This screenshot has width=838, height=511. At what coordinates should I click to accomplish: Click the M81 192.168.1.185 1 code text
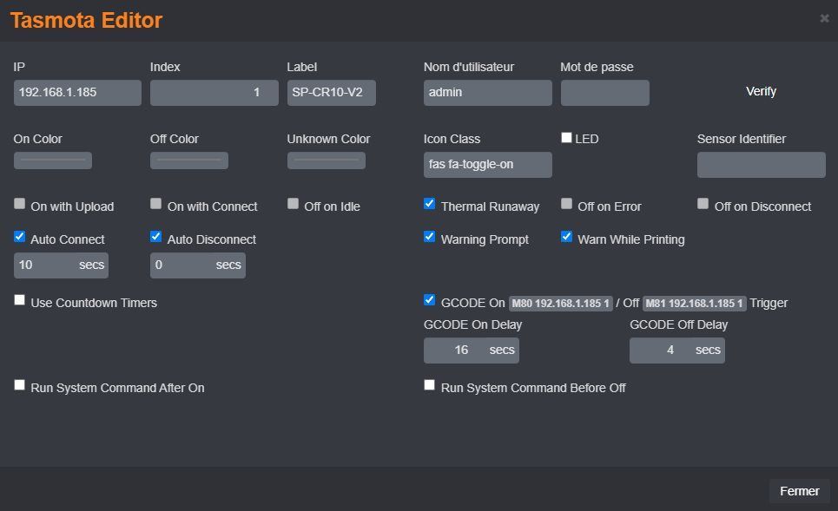694,304
